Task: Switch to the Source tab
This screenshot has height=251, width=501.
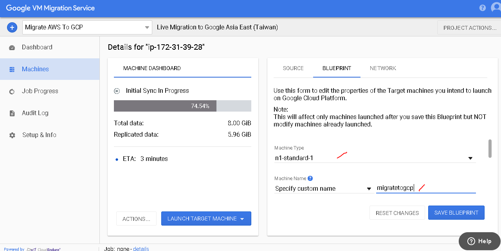Action: click(293, 68)
